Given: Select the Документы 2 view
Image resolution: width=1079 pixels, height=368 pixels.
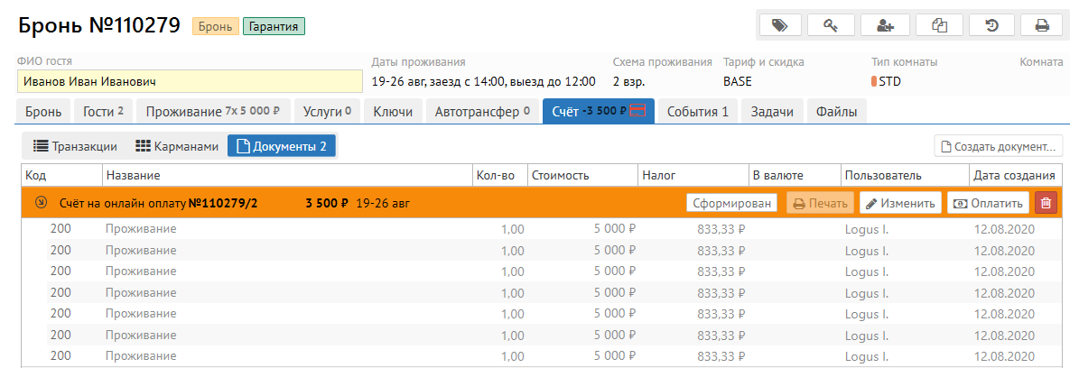Looking at the screenshot, I should point(282,146).
